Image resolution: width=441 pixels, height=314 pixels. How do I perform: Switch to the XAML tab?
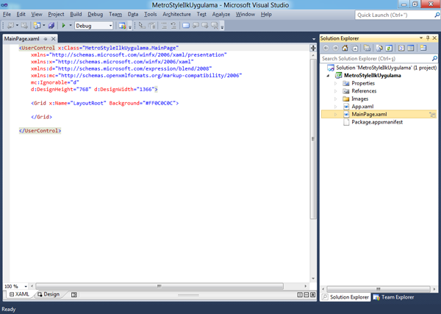[x=19, y=294]
